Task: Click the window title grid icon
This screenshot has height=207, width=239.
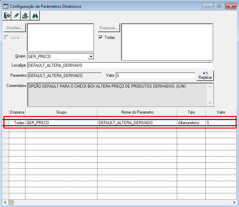Action: [x=6, y=6]
